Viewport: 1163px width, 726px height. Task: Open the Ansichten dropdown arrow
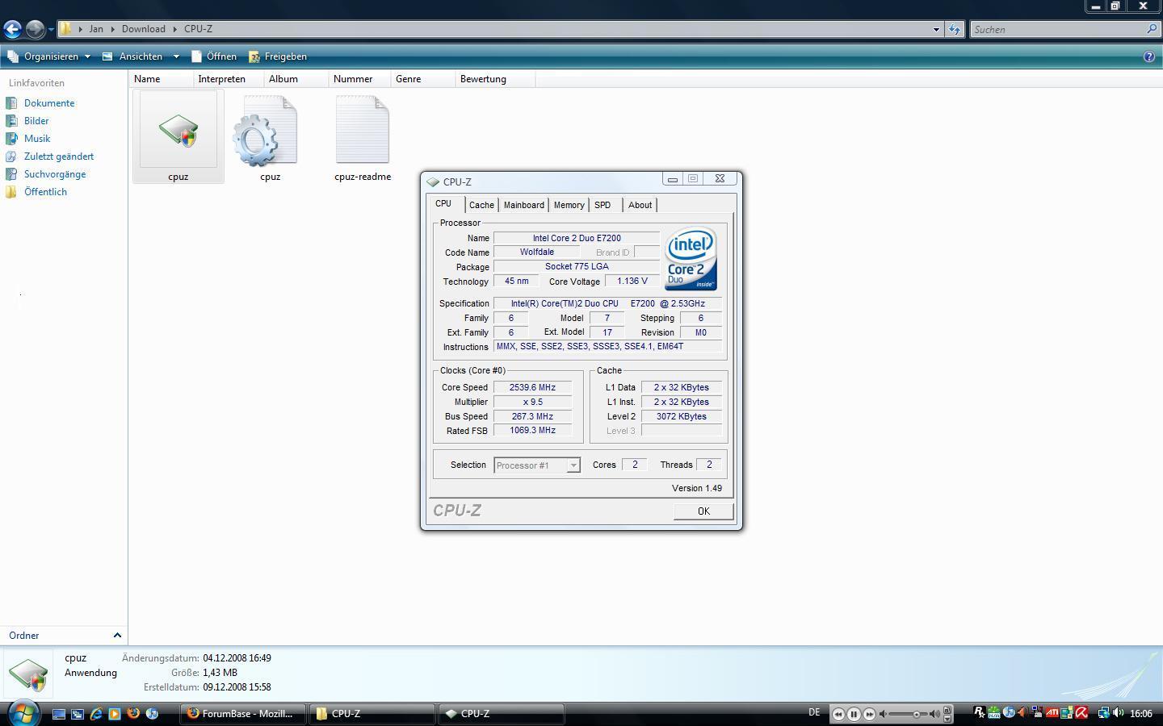176,56
